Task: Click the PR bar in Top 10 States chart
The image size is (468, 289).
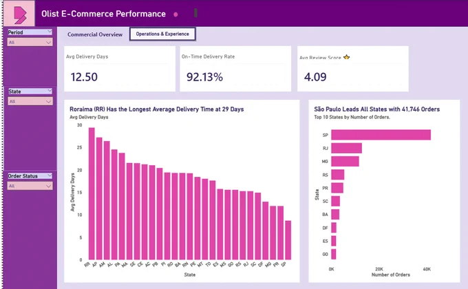Action: 337,188
